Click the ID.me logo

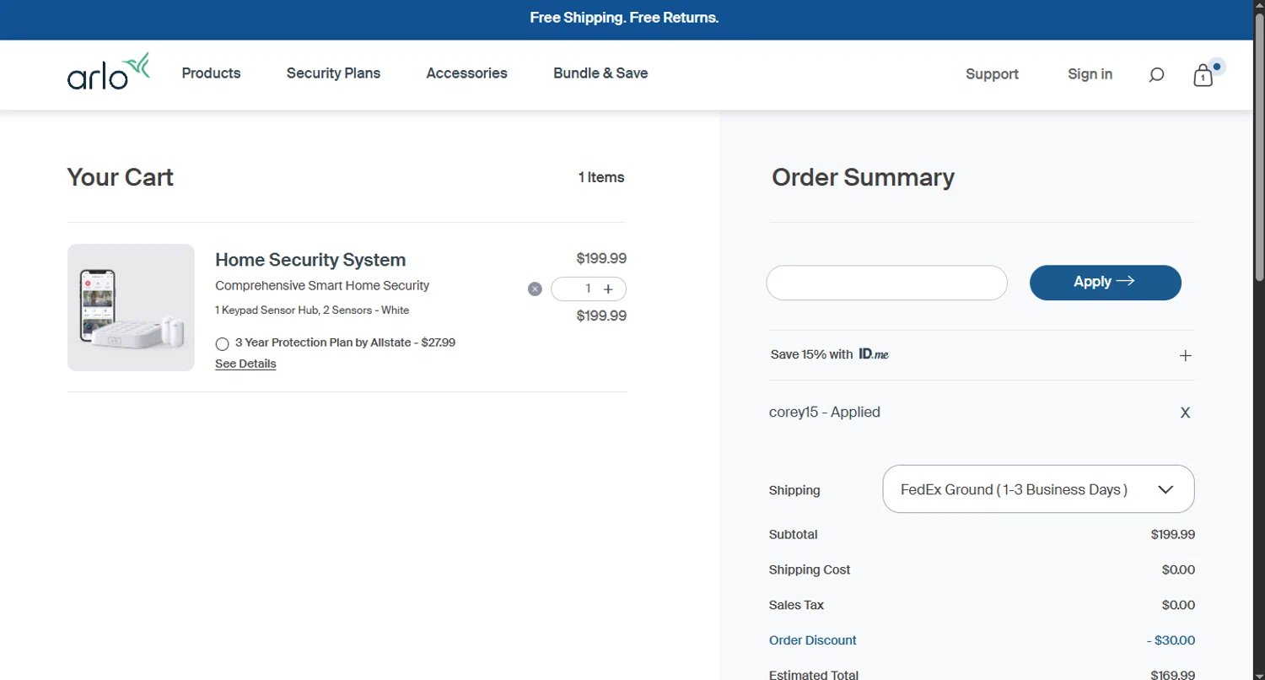(874, 354)
